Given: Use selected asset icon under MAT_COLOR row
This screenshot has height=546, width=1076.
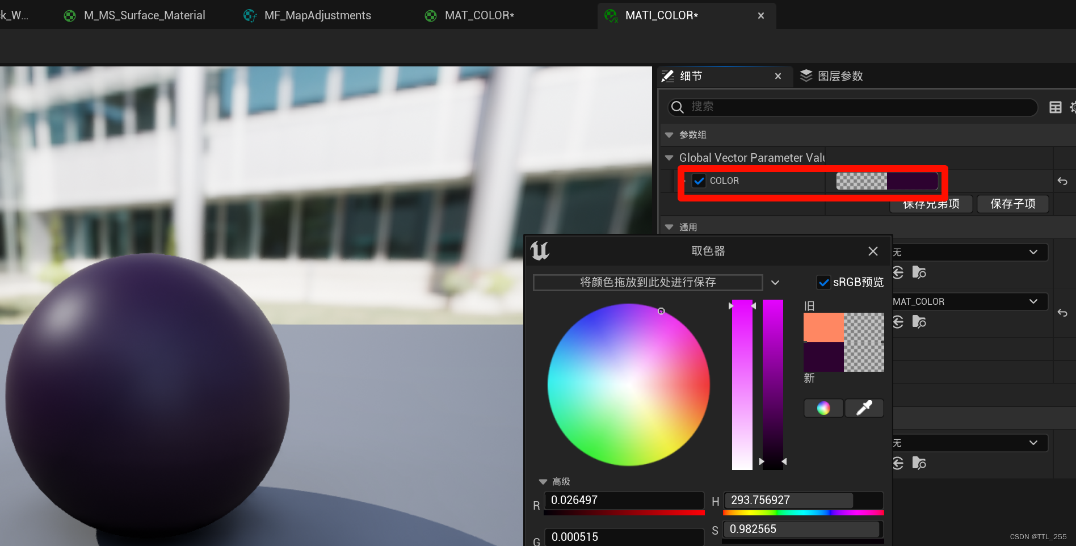Looking at the screenshot, I should [898, 322].
